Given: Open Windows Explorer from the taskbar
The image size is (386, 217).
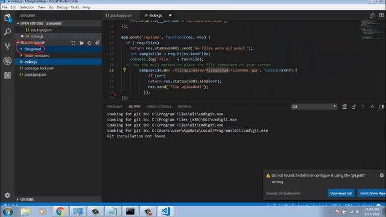Looking at the screenshot, I should (25, 212).
